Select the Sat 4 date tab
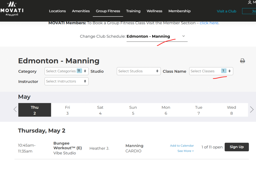The height and width of the screenshot is (169, 256). pyautogui.click(x=100, y=110)
